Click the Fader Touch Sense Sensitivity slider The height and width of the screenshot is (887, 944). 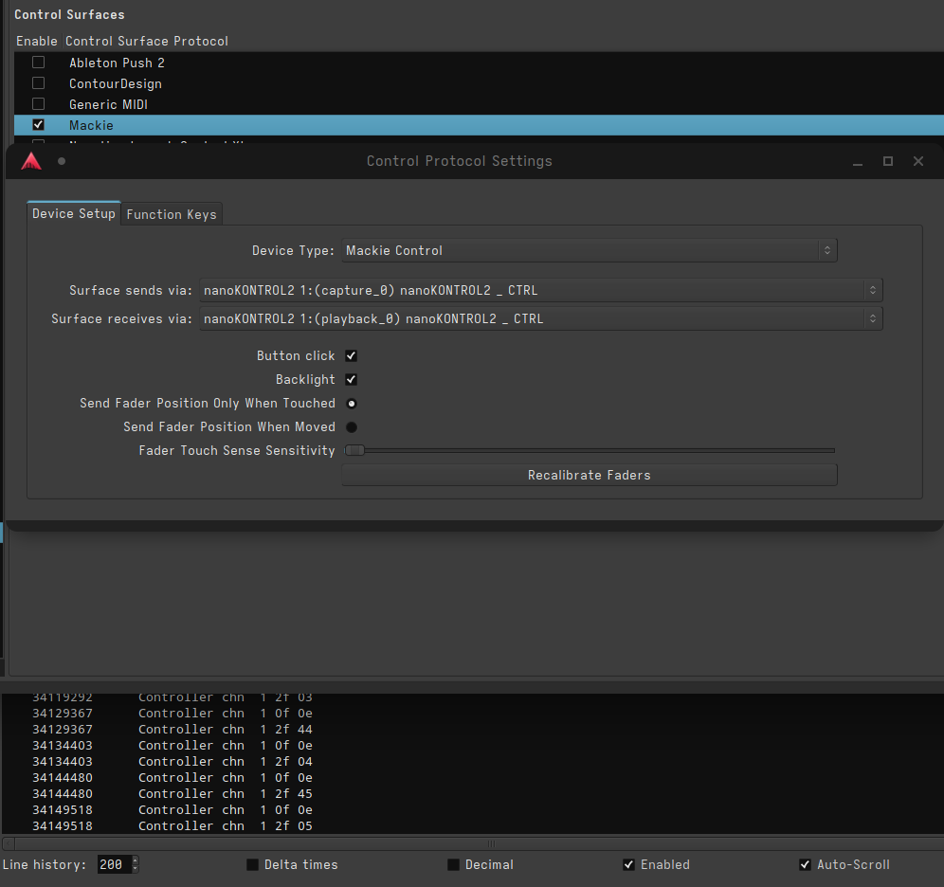[589, 451]
